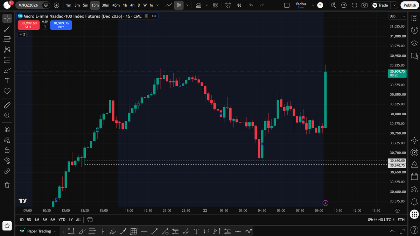
Task: Select the crosshair cursor tool
Action: [x=7, y=19]
